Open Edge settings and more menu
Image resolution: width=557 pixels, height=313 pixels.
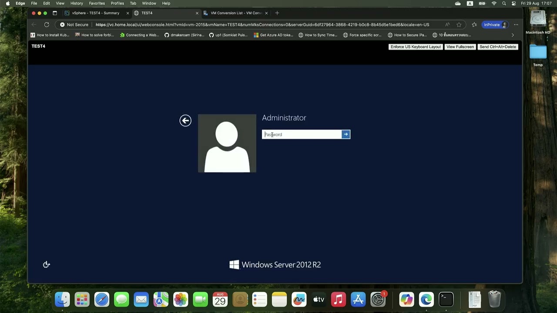point(516,25)
